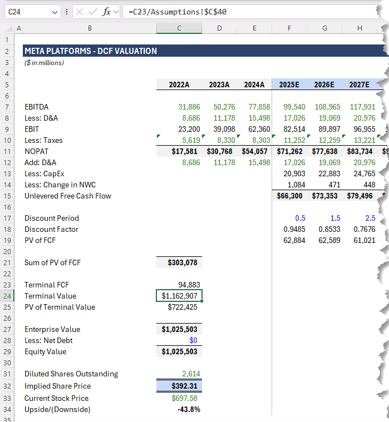The image size is (389, 422).
Task: Click 2022A EBITDA value 31,886
Action: pyautogui.click(x=189, y=107)
